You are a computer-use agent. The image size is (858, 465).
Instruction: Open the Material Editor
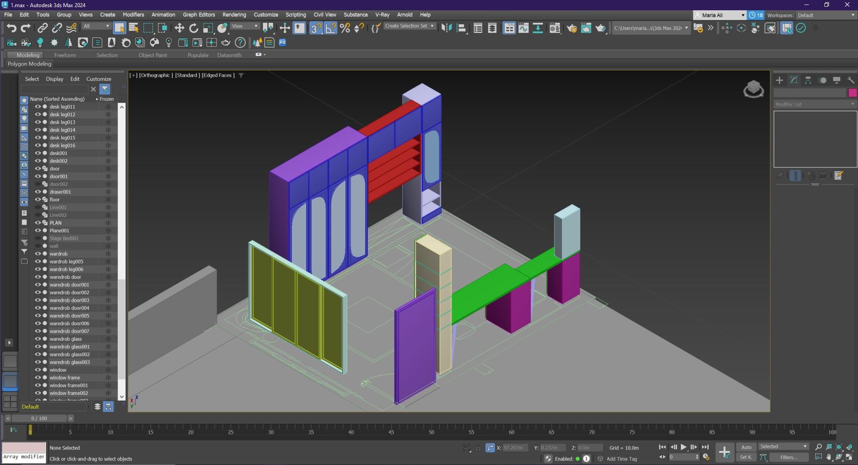coord(555,28)
